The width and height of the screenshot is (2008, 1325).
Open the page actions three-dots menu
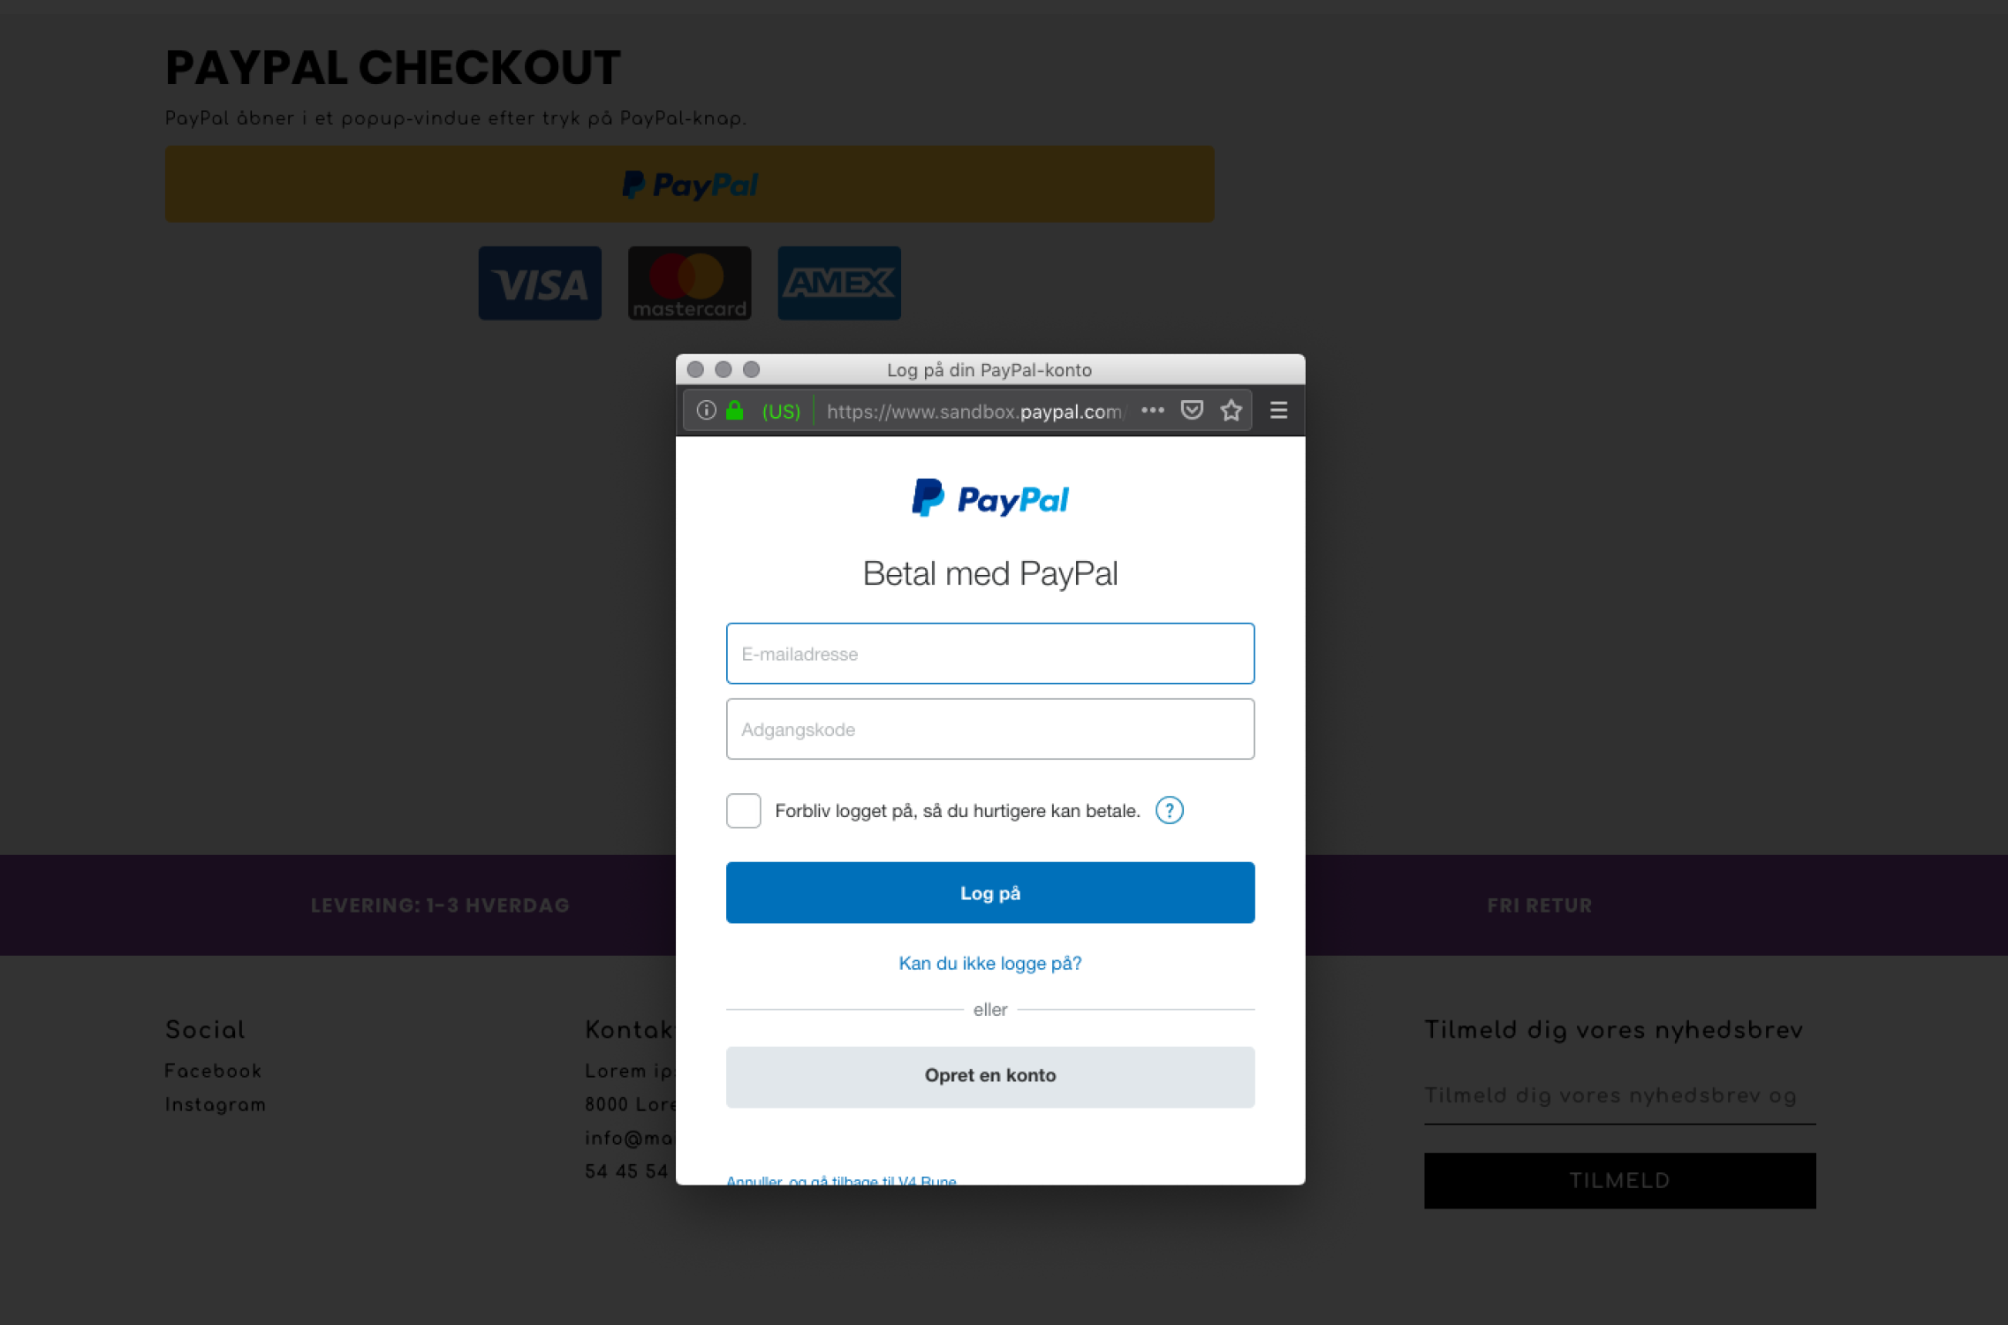(x=1152, y=411)
